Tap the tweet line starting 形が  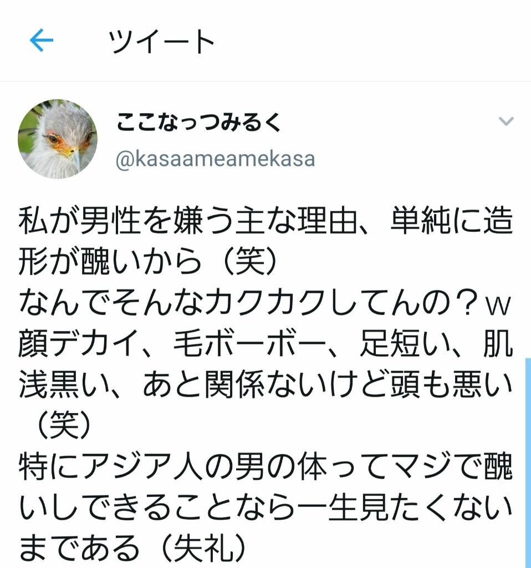click(x=149, y=261)
